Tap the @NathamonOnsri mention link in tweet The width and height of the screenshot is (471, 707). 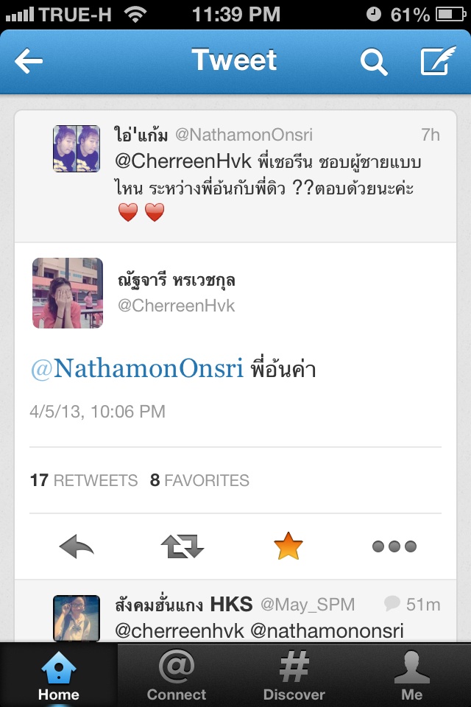pyautogui.click(x=137, y=368)
